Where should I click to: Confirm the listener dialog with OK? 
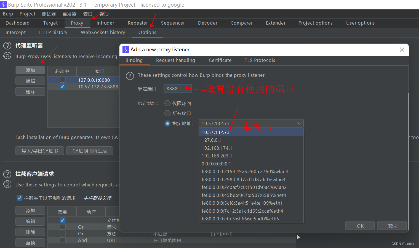360,226
